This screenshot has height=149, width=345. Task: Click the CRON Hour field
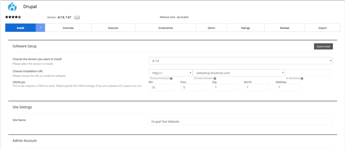(193, 87)
